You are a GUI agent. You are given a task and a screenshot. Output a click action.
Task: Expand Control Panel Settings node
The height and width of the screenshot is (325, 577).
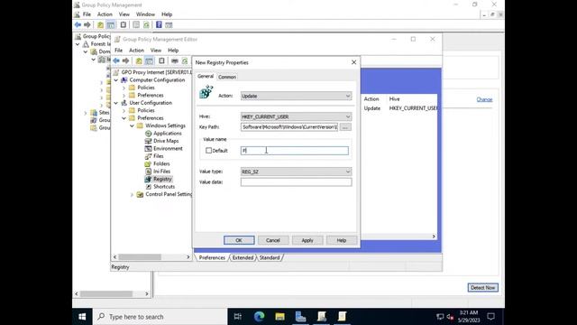tap(132, 194)
